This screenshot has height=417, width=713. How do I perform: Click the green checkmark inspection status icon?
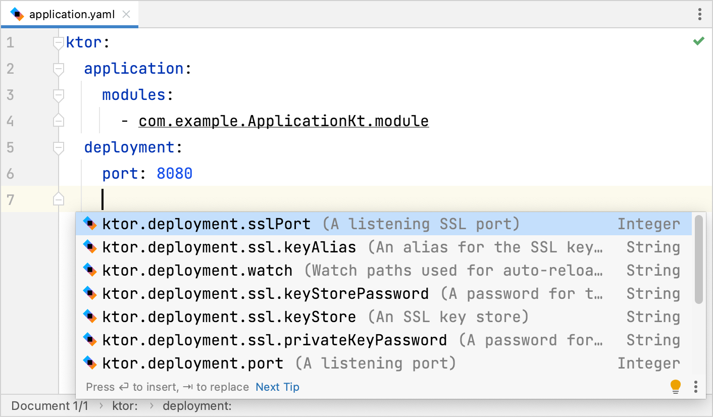pos(698,41)
